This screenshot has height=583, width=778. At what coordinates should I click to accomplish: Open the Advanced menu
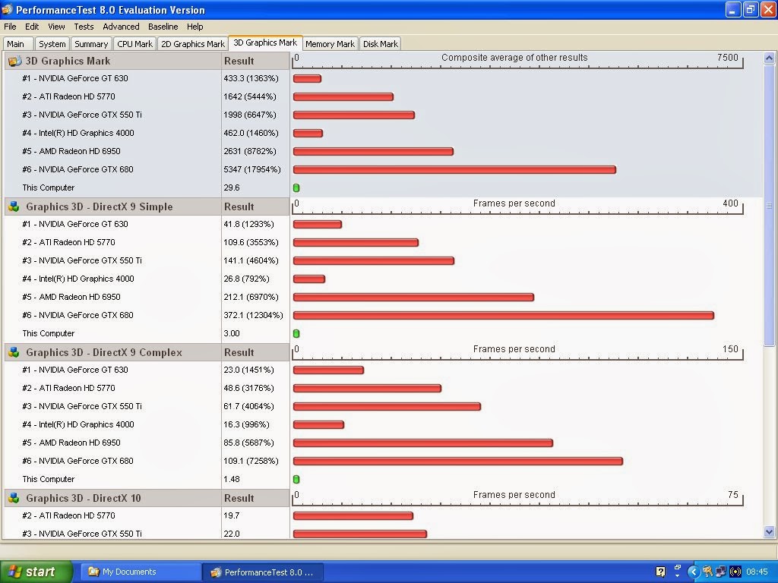coord(121,27)
